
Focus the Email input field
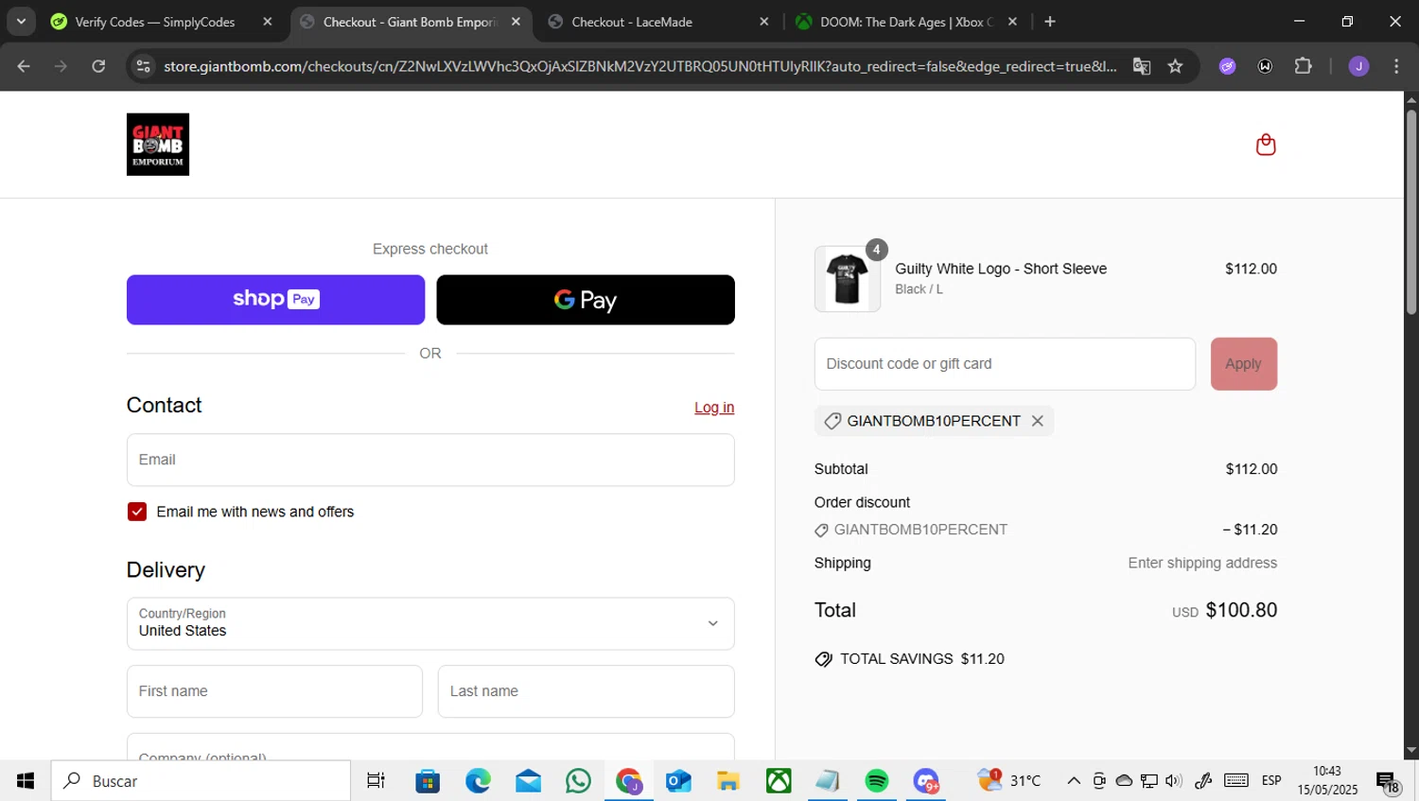pyautogui.click(x=430, y=460)
